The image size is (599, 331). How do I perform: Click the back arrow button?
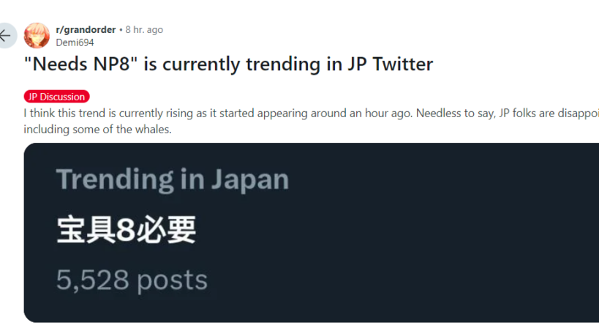tap(6, 35)
